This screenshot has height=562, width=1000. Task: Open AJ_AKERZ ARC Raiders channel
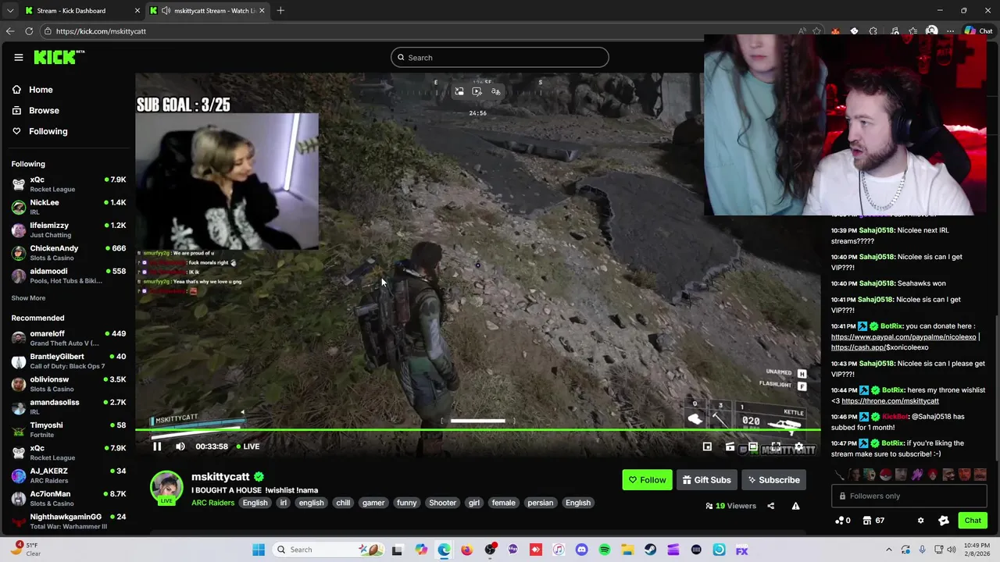pos(69,475)
